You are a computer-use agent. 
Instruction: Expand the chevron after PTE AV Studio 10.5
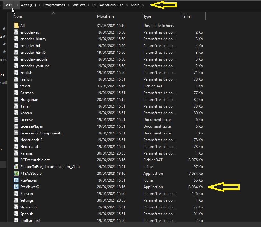click(127, 5)
